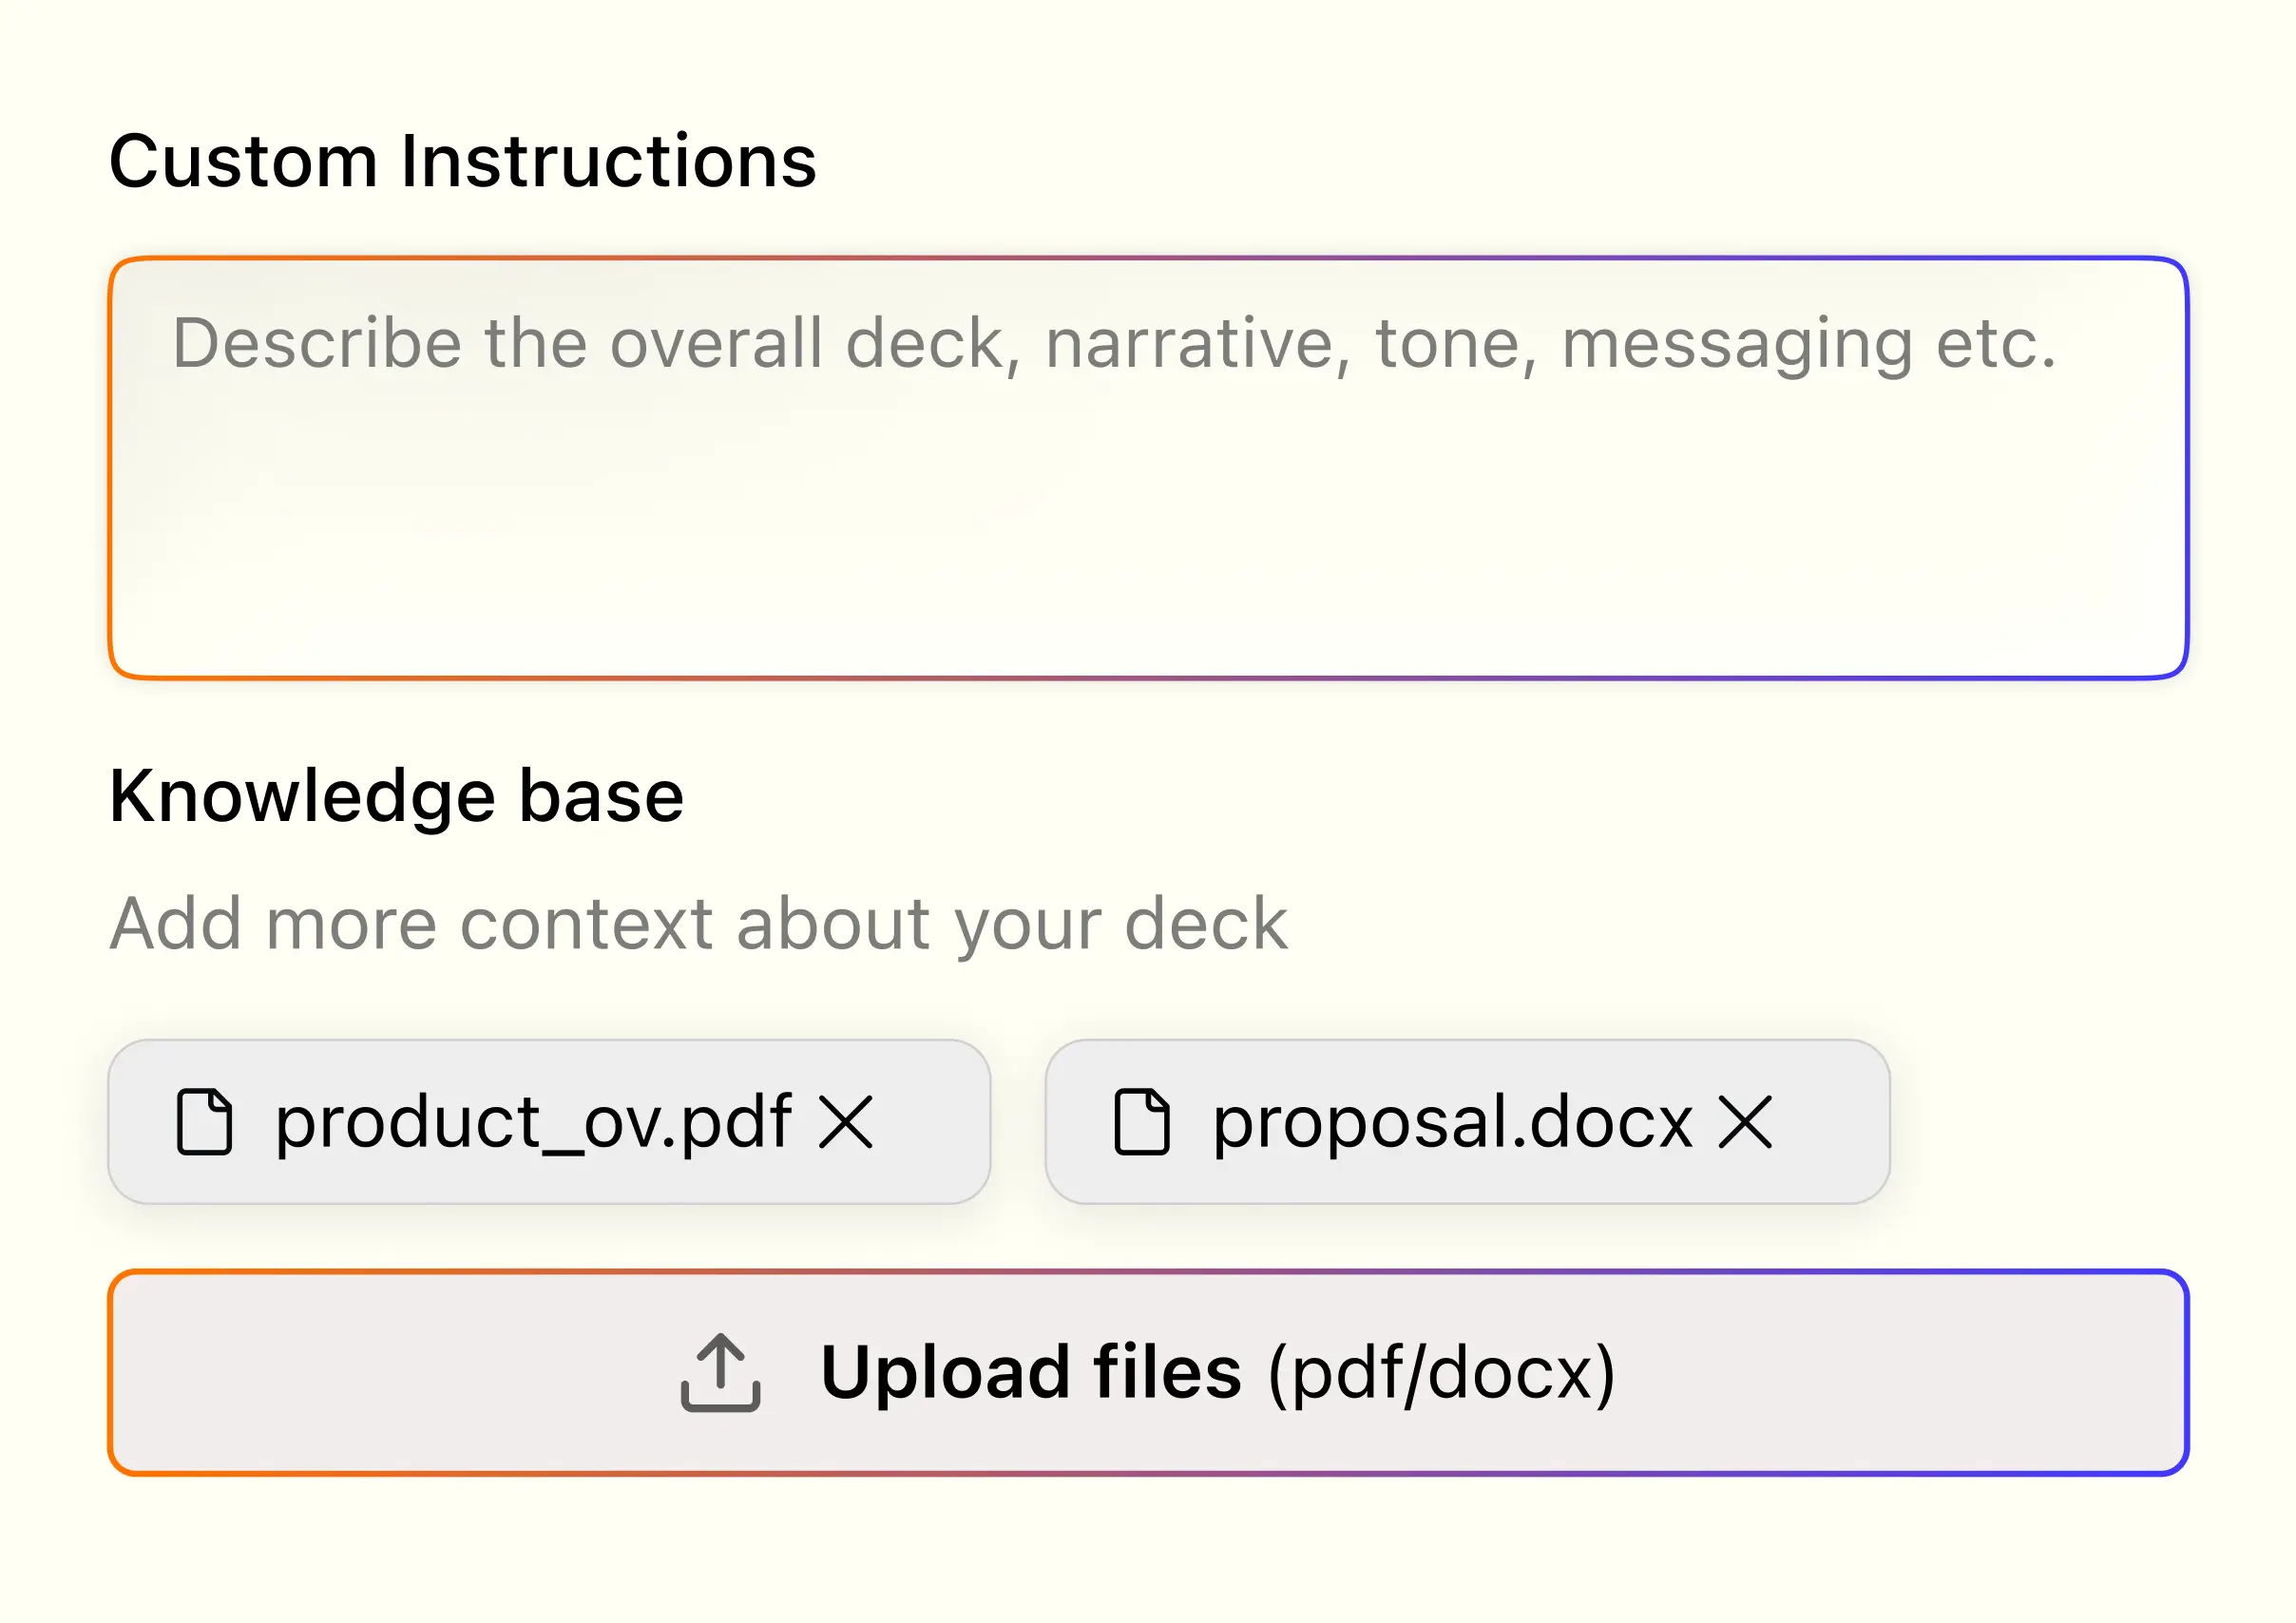The height and width of the screenshot is (1623, 2296).
Task: Remove the product_ov.pdf file
Action: click(x=846, y=1123)
